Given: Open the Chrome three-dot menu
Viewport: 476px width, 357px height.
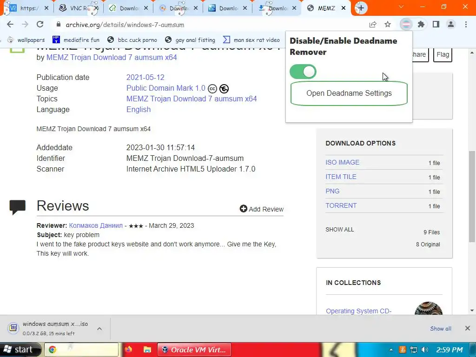Looking at the screenshot, I should 466,24.
